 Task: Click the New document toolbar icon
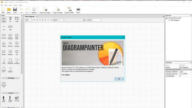(x=3, y=10)
